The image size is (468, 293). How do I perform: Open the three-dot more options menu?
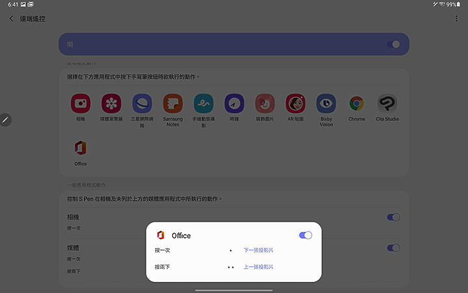tap(456, 18)
